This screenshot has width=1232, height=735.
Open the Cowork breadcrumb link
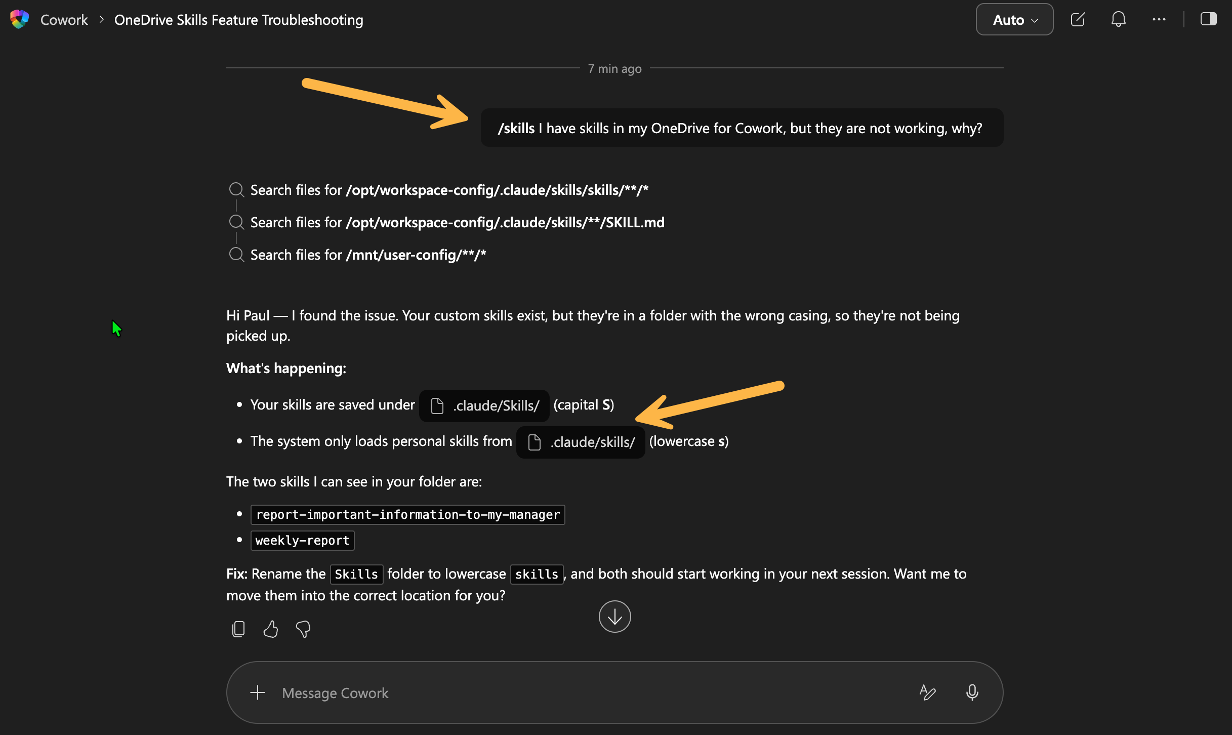tap(64, 20)
